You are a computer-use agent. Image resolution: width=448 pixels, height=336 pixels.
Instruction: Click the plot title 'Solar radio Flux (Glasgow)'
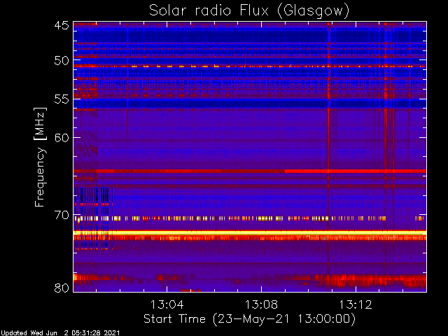249,11
